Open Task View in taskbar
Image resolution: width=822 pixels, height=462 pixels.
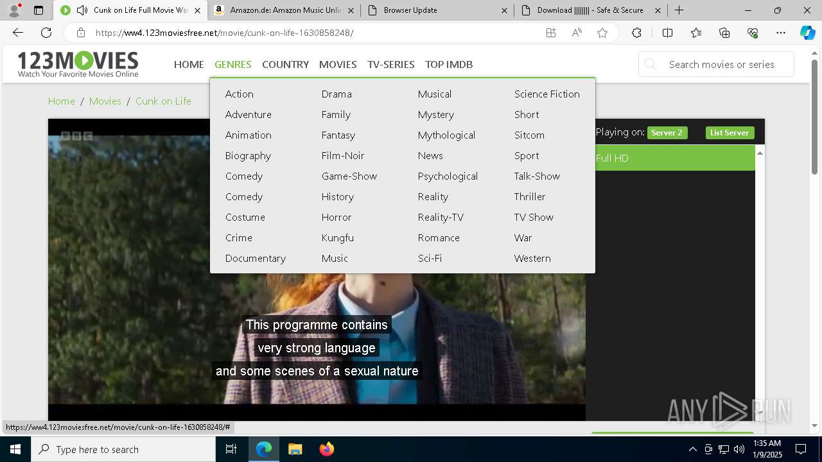point(231,449)
